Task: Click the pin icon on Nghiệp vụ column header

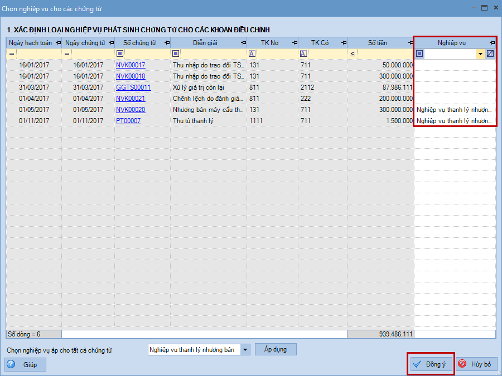Action: 492,43
